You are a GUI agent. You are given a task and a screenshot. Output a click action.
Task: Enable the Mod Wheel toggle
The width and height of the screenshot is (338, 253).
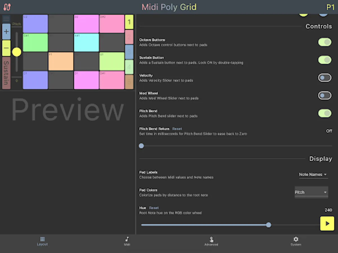pyautogui.click(x=325, y=96)
